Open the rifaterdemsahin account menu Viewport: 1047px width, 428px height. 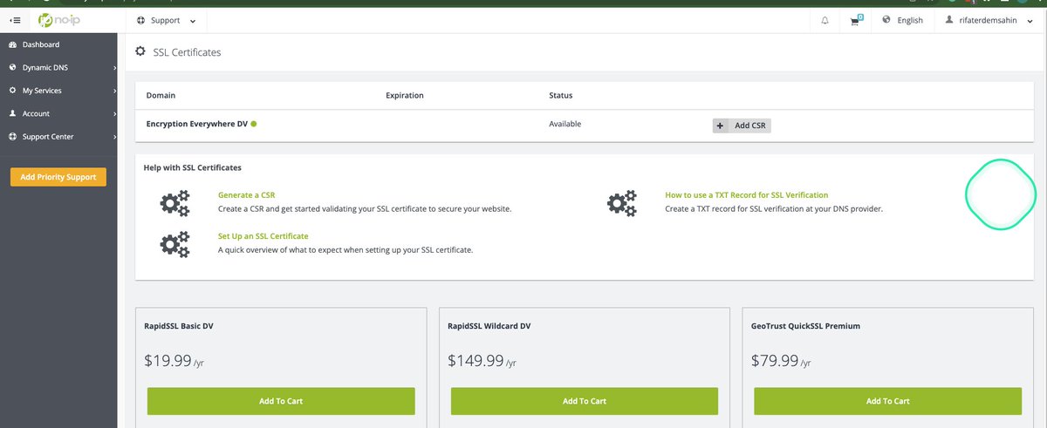coord(989,20)
